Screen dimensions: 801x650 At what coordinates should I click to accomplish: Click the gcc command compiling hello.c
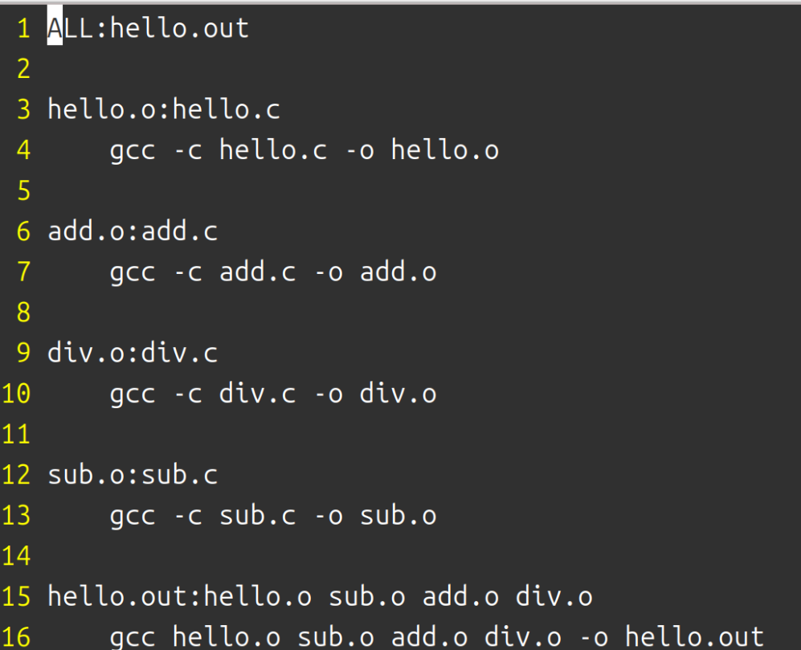pos(304,150)
